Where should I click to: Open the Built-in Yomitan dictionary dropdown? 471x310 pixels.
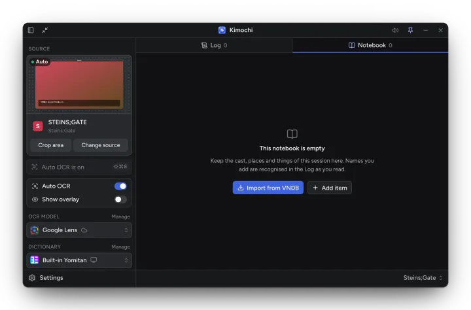(79, 260)
